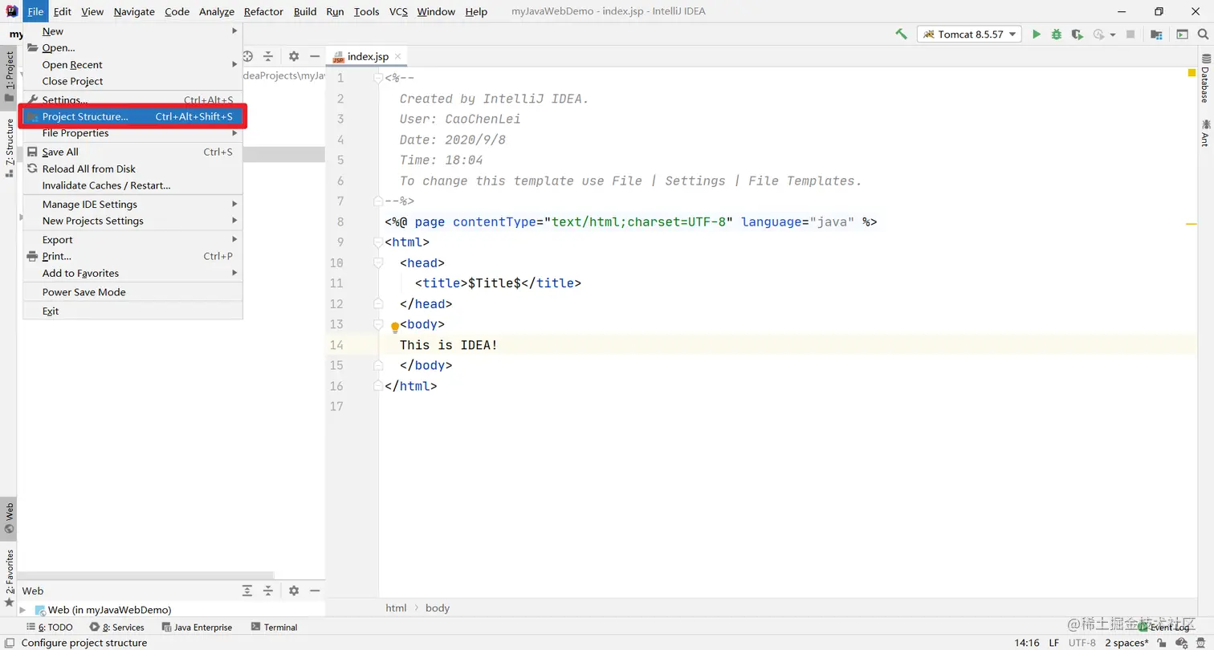Hide the Project panel with minus icon
Viewport: 1214px width, 650px height.
click(315, 56)
